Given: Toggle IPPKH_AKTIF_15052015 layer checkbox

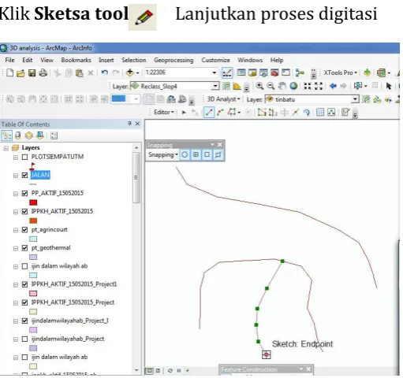Looking at the screenshot, I should [24, 212].
